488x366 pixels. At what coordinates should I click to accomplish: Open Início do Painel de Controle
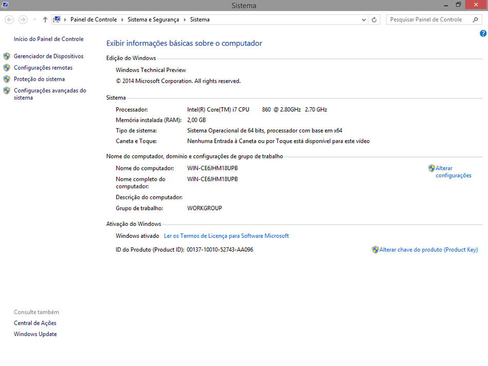(49, 39)
